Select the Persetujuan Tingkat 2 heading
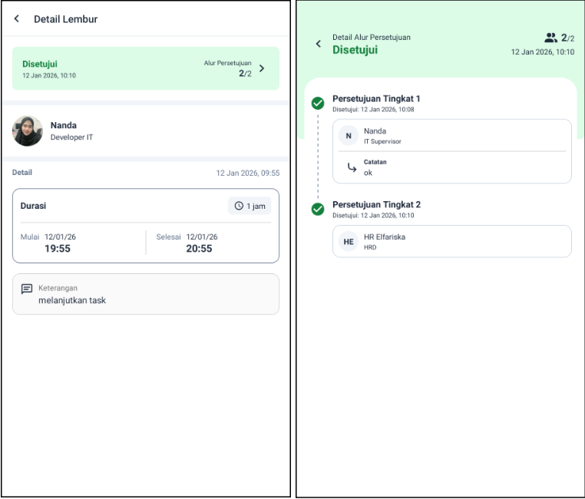 (x=376, y=205)
